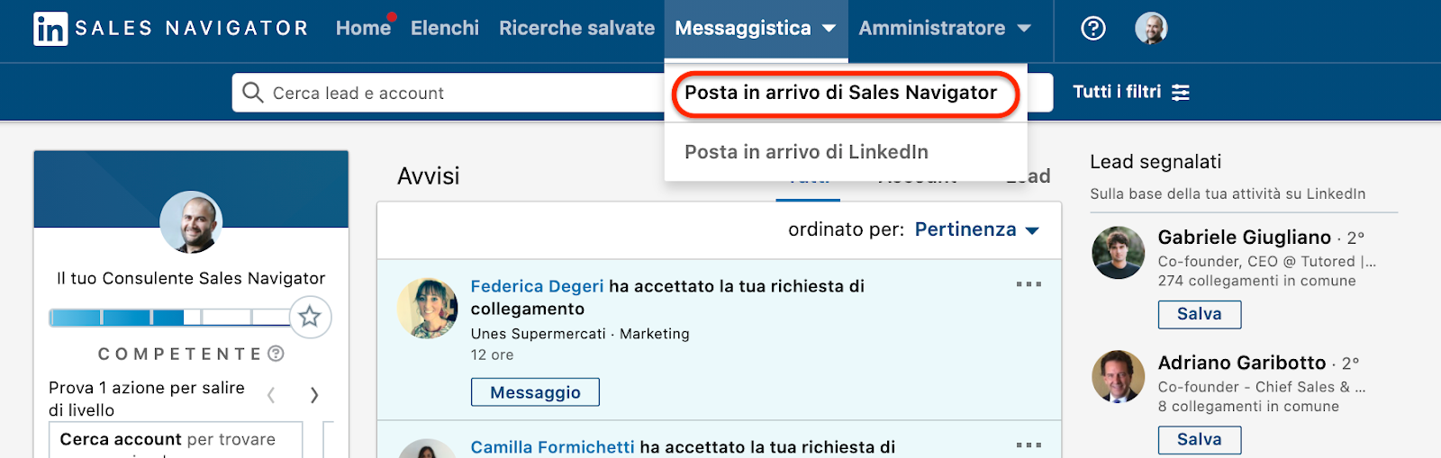Expand the Messaggistica dropdown menu
Viewport: 1441px width, 458px height.
coord(755,29)
